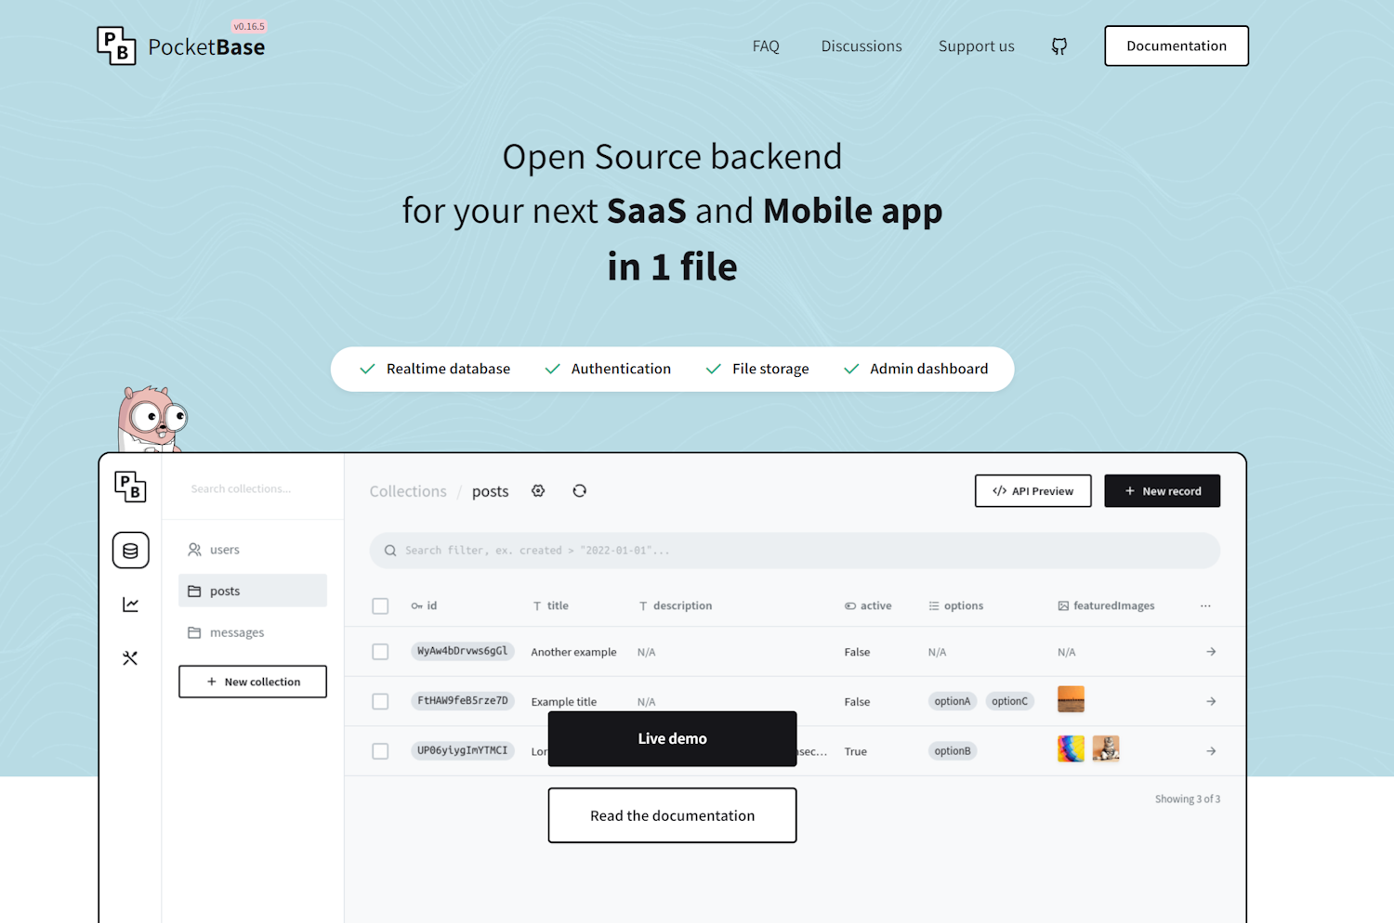This screenshot has width=1394, height=923.
Task: Click the refresh records icon
Action: 579,491
